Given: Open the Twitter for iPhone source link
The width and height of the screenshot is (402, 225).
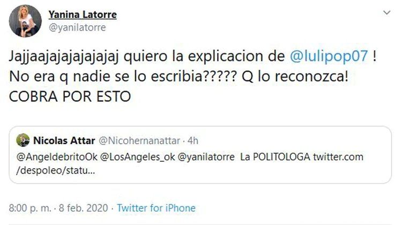Looking at the screenshot, I should [x=156, y=208].
